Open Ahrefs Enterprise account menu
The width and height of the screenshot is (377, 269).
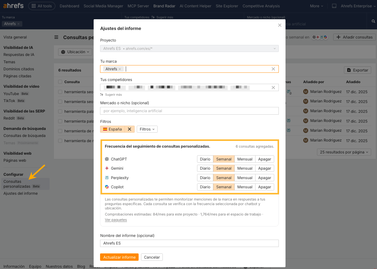coord(358,6)
